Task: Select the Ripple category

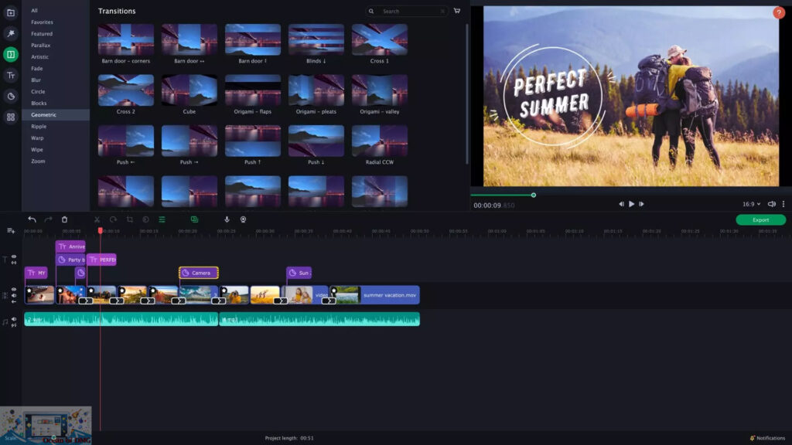Action: pyautogui.click(x=39, y=127)
